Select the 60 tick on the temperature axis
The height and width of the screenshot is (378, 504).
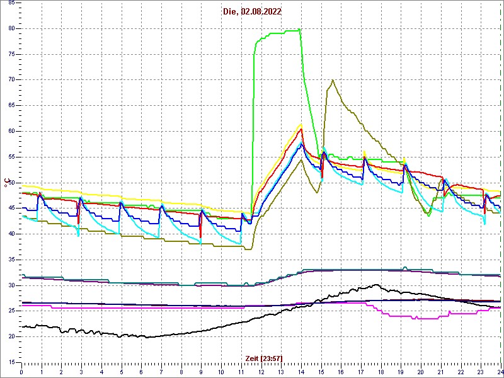click(x=11, y=132)
